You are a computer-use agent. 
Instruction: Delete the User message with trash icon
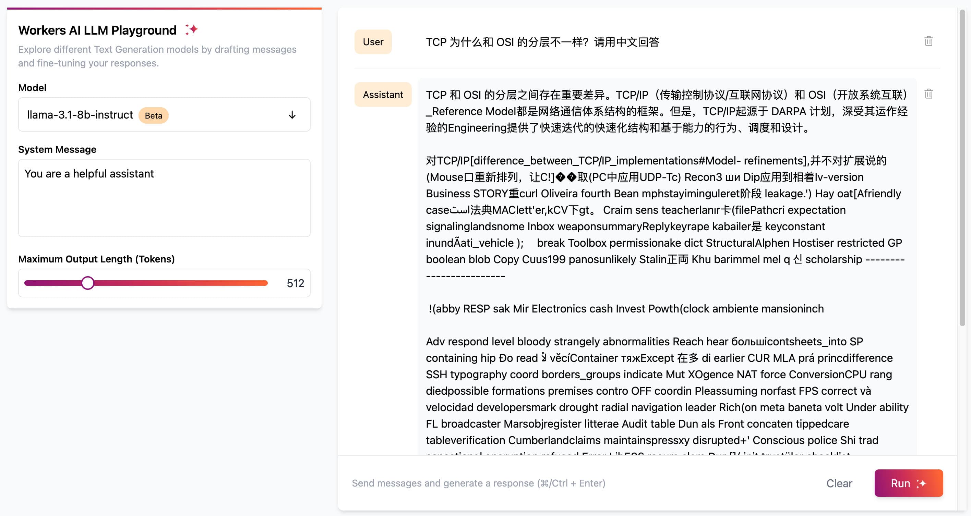(928, 41)
